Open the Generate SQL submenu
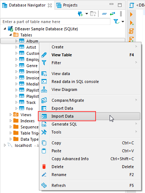 point(90,124)
